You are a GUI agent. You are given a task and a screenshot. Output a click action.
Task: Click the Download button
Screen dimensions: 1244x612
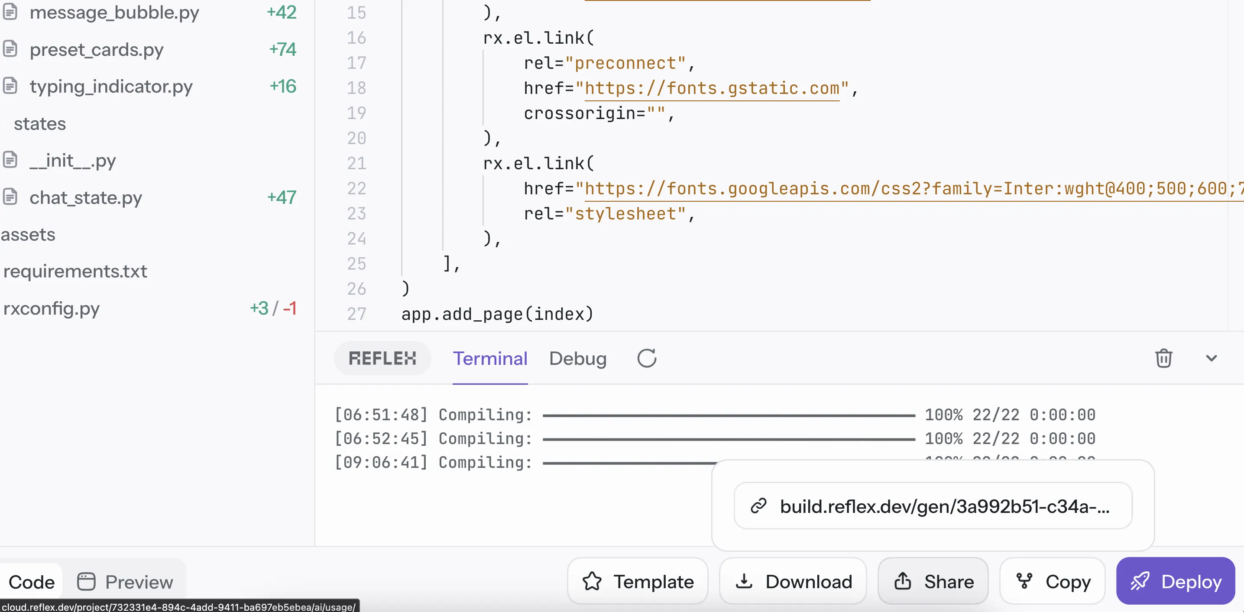[793, 582]
